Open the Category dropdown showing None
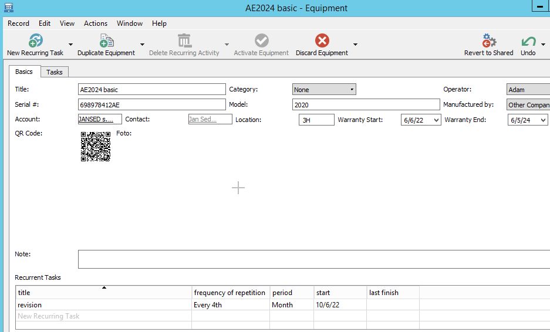This screenshot has width=550, height=332. coord(324,90)
